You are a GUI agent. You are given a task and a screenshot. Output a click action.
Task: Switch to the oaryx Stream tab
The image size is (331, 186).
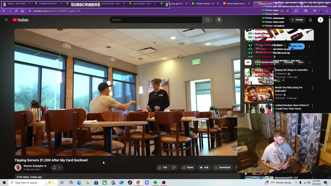[x=142, y=4]
